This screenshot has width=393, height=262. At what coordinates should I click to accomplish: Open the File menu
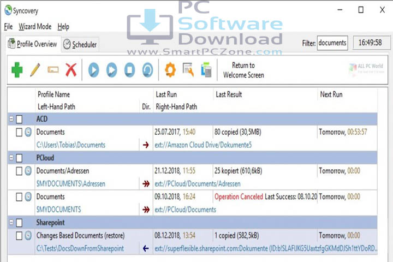pos(8,26)
